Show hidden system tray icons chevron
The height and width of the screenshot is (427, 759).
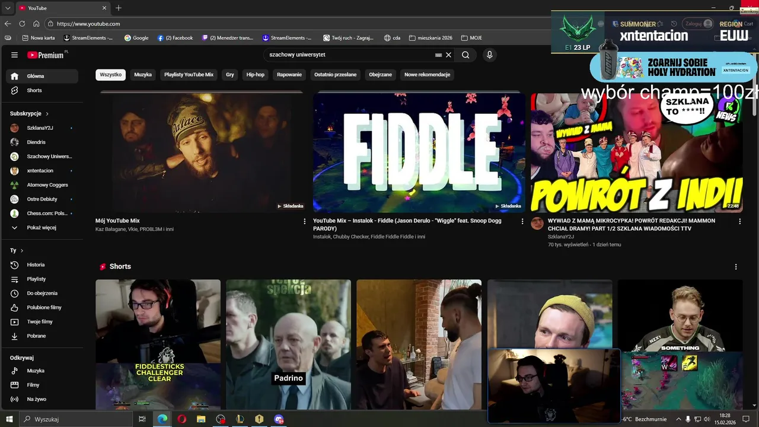pos(679,419)
